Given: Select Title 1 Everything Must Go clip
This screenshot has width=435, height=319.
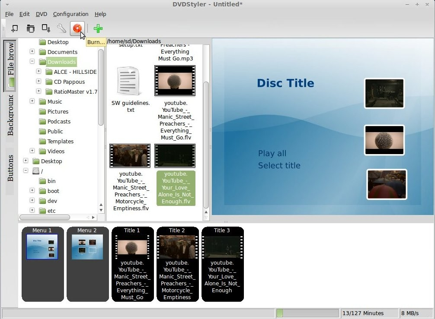Looking at the screenshot, I should point(133,264).
